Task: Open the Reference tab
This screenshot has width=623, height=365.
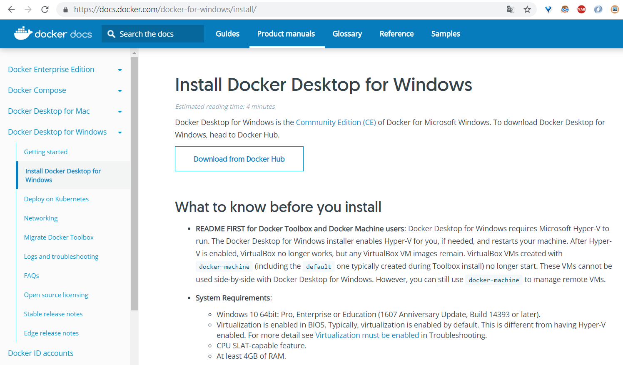Action: click(x=396, y=34)
